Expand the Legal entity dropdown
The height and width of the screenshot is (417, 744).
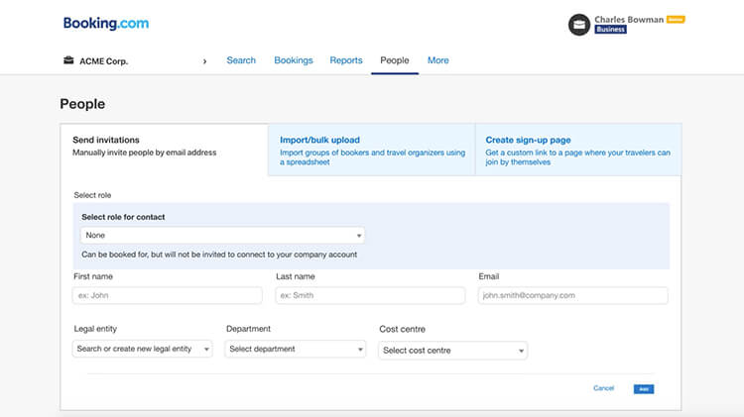143,349
